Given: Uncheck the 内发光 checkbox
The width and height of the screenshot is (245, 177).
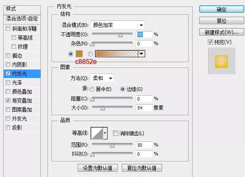Looking at the screenshot, I should pyautogui.click(x=8, y=74).
